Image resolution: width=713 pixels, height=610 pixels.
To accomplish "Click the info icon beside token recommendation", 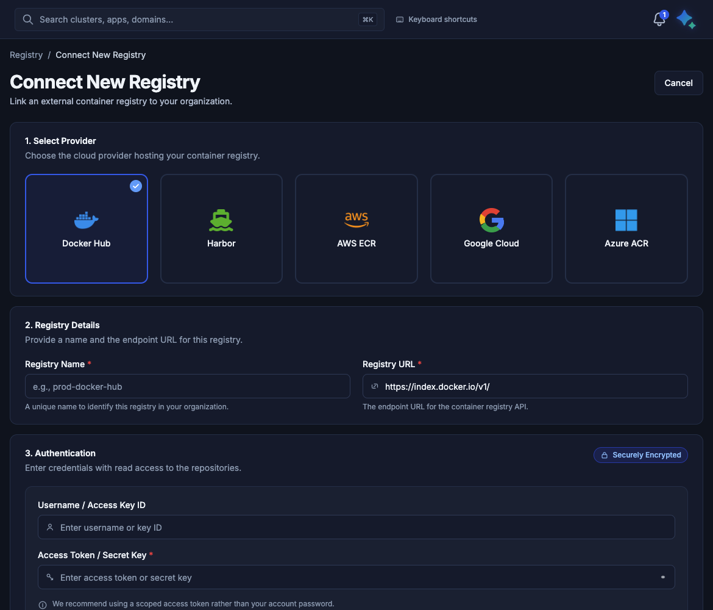I will point(43,605).
